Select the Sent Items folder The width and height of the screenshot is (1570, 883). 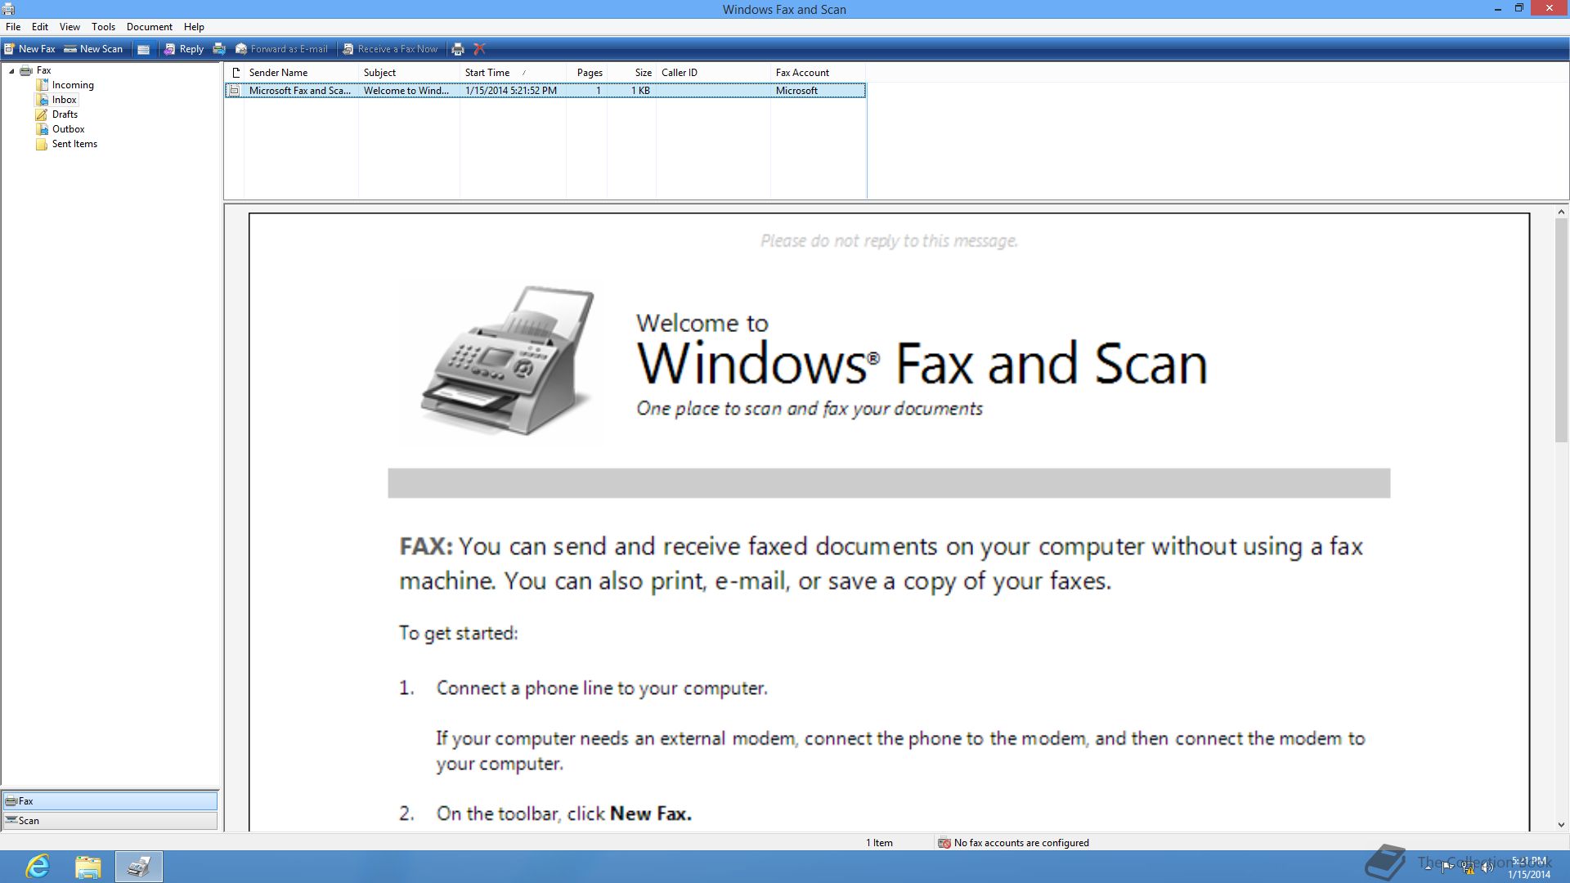click(74, 144)
